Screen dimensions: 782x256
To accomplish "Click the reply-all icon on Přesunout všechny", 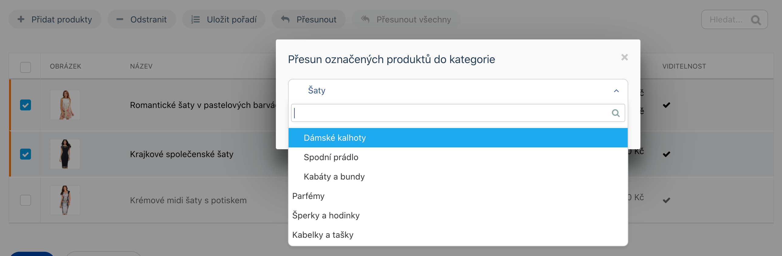I will [x=365, y=19].
